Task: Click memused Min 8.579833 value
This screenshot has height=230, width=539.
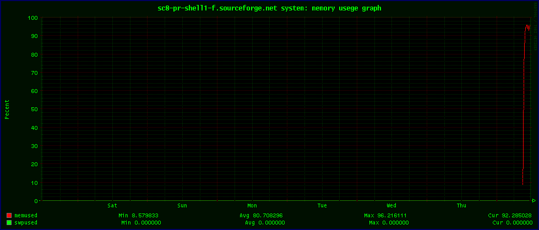Action: [139, 216]
